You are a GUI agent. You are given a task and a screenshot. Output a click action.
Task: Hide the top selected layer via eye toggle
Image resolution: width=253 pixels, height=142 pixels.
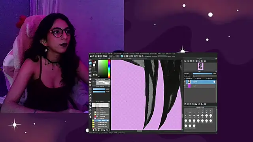185,82
